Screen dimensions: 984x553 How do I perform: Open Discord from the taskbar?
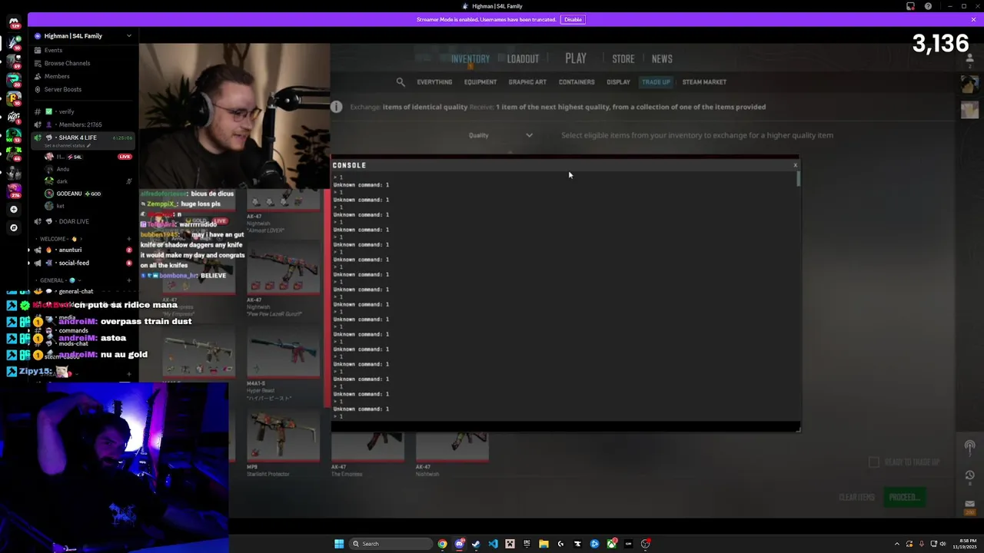click(x=460, y=544)
